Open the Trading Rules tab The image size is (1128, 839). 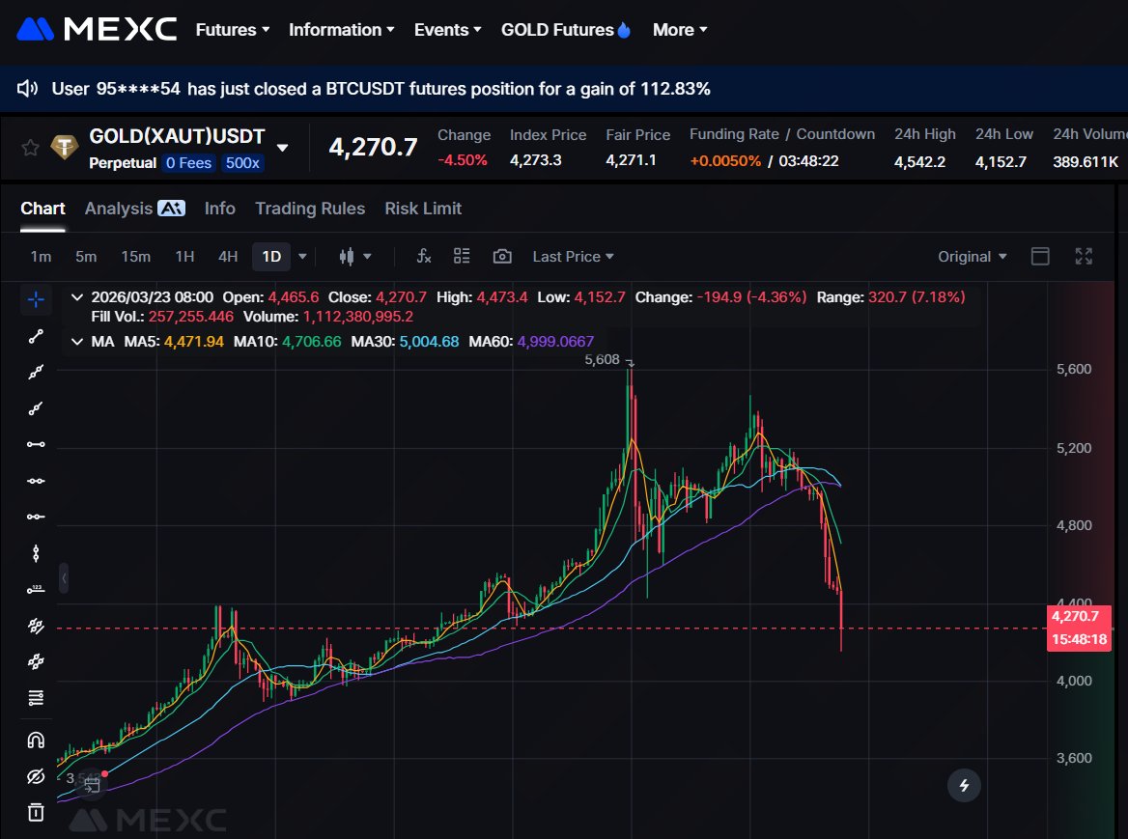310,209
